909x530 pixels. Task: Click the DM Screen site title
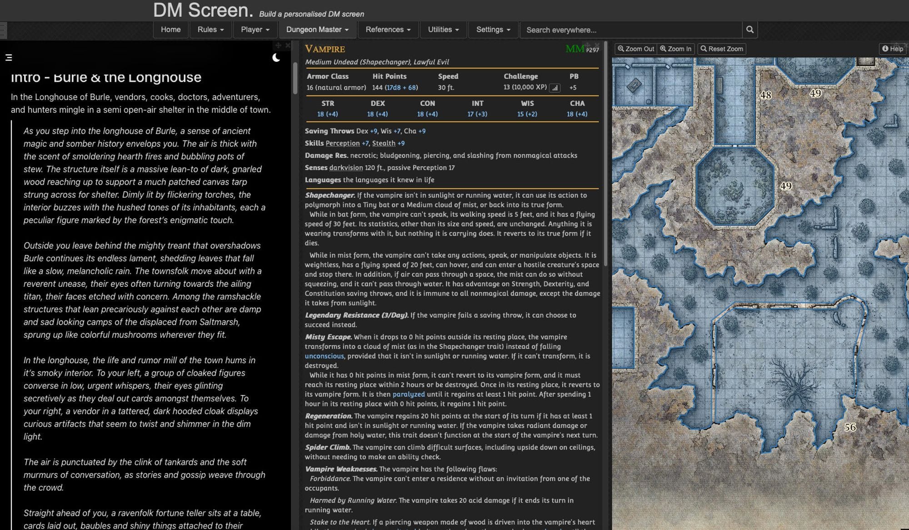point(203,10)
